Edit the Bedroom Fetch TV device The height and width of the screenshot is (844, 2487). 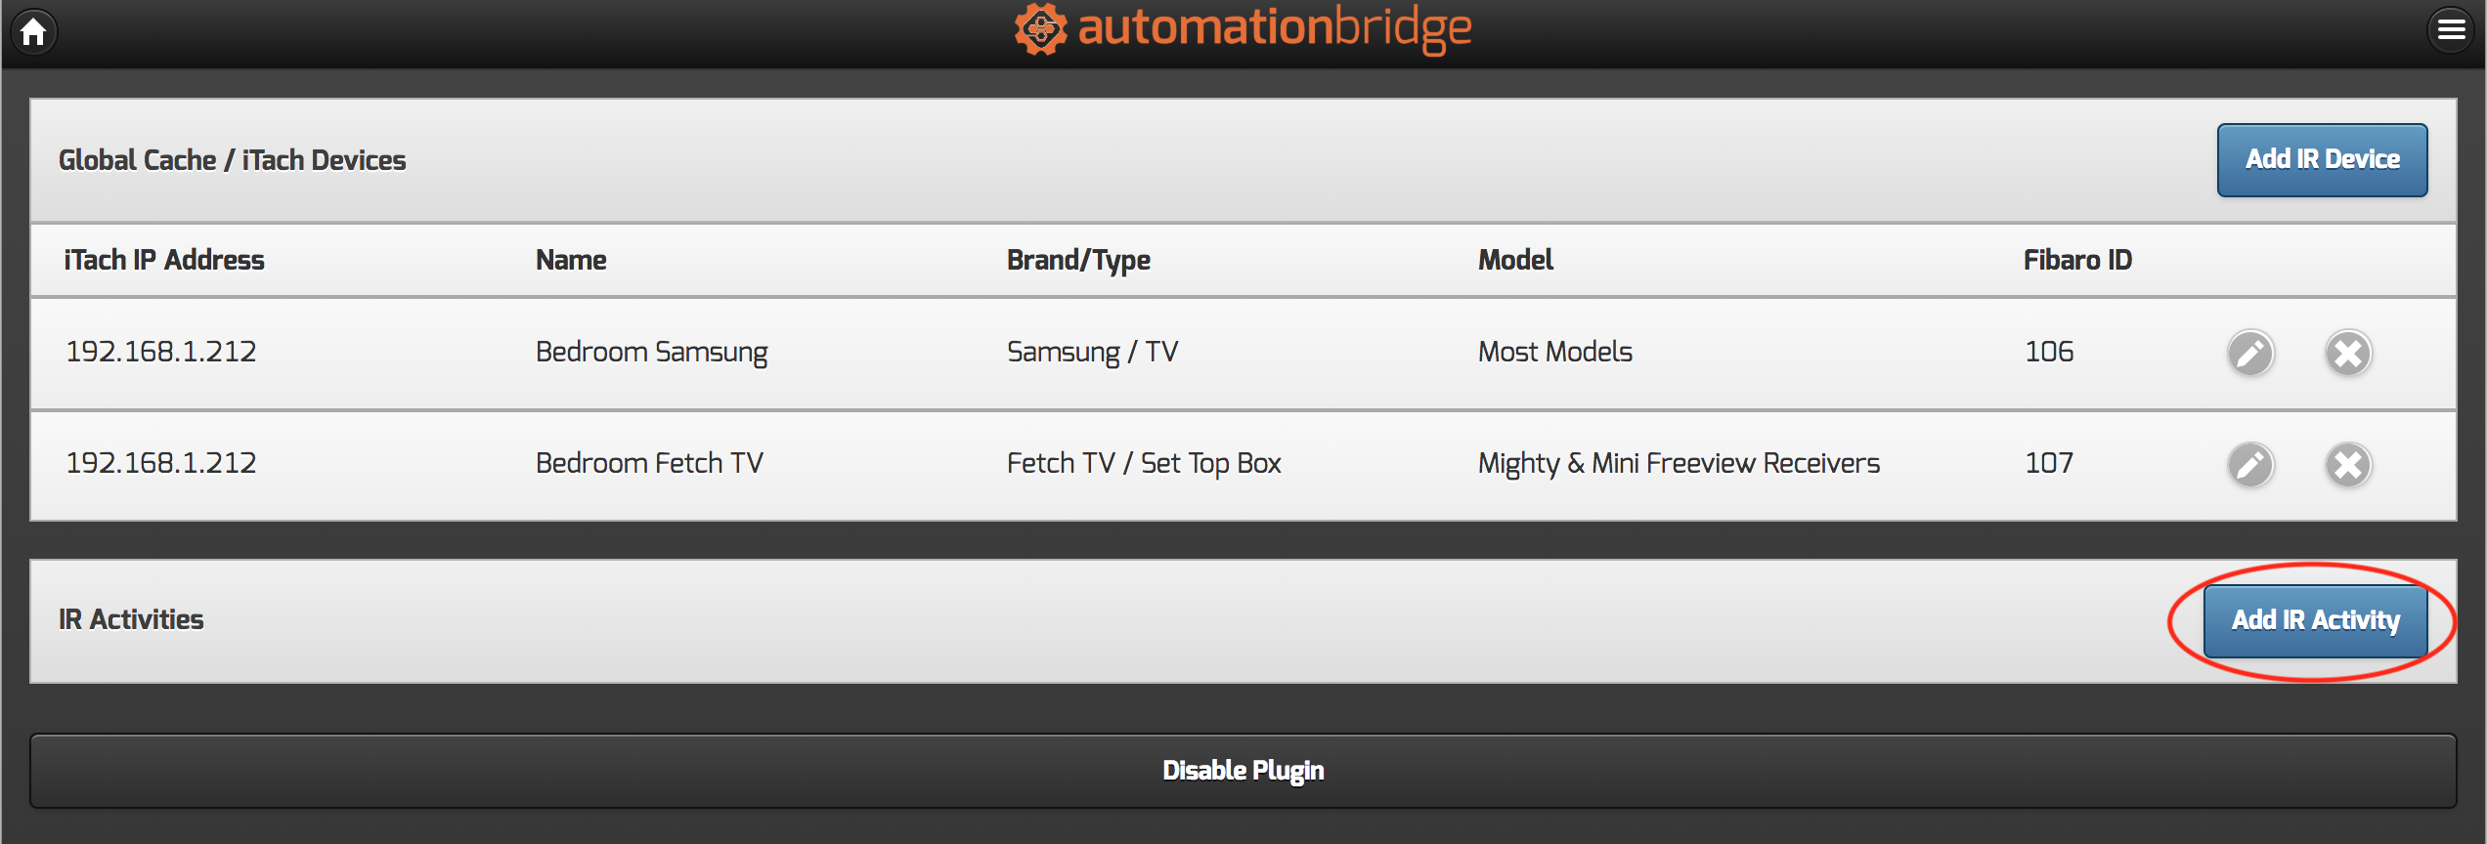2250,464
